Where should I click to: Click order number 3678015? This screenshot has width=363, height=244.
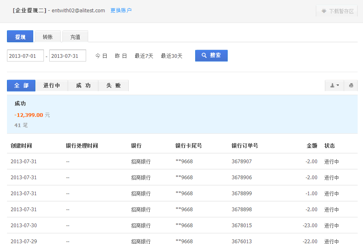[242, 225]
